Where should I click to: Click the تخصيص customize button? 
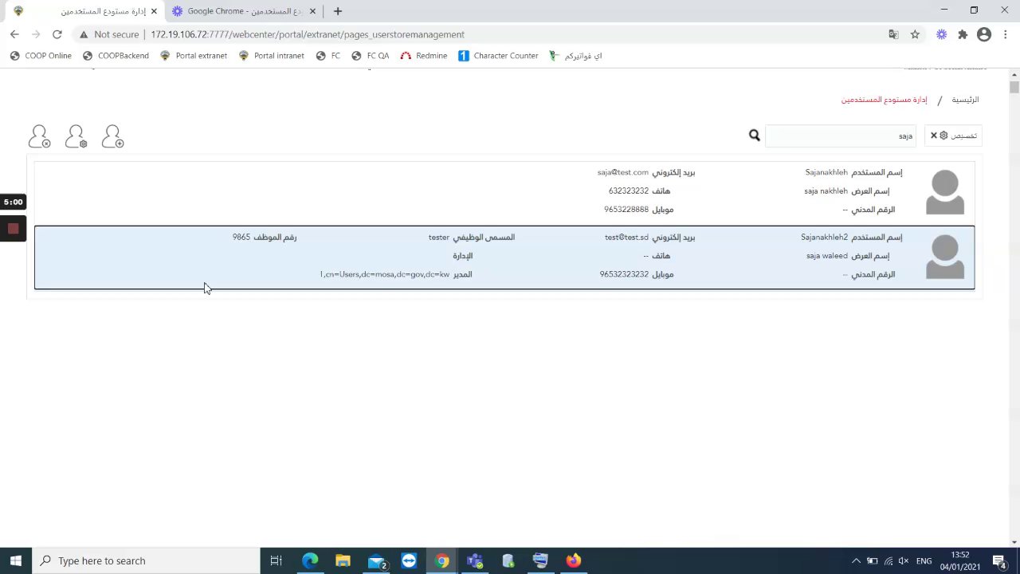click(953, 136)
